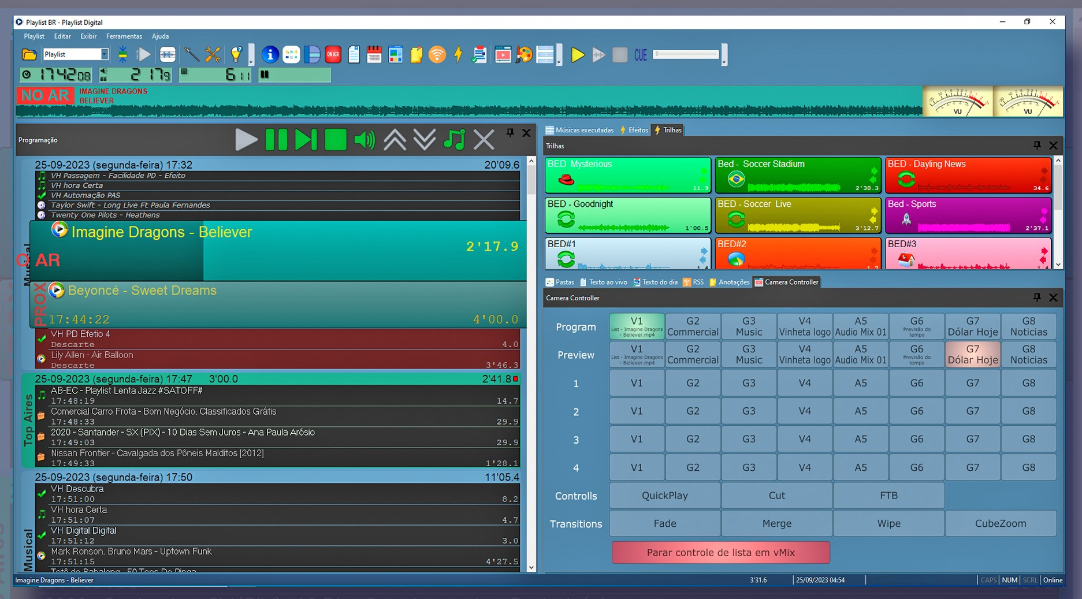Move playlist item down with double chevron
This screenshot has width=1082, height=599.
[425, 140]
